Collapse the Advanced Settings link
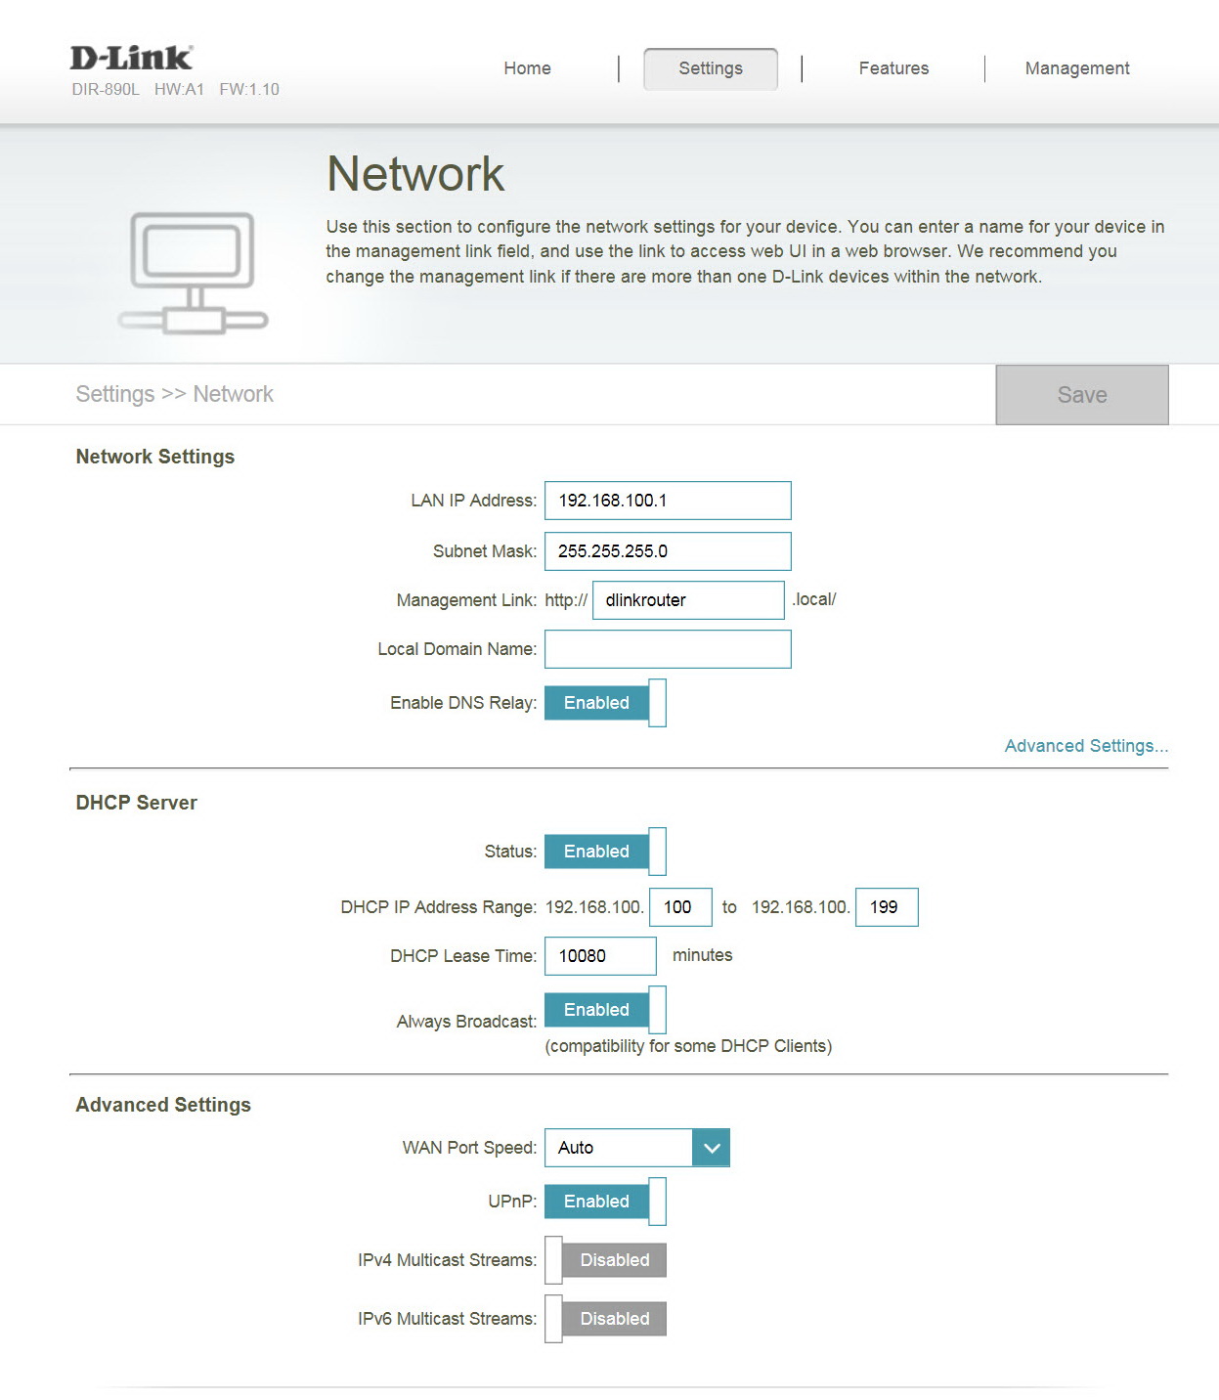 tap(1086, 746)
